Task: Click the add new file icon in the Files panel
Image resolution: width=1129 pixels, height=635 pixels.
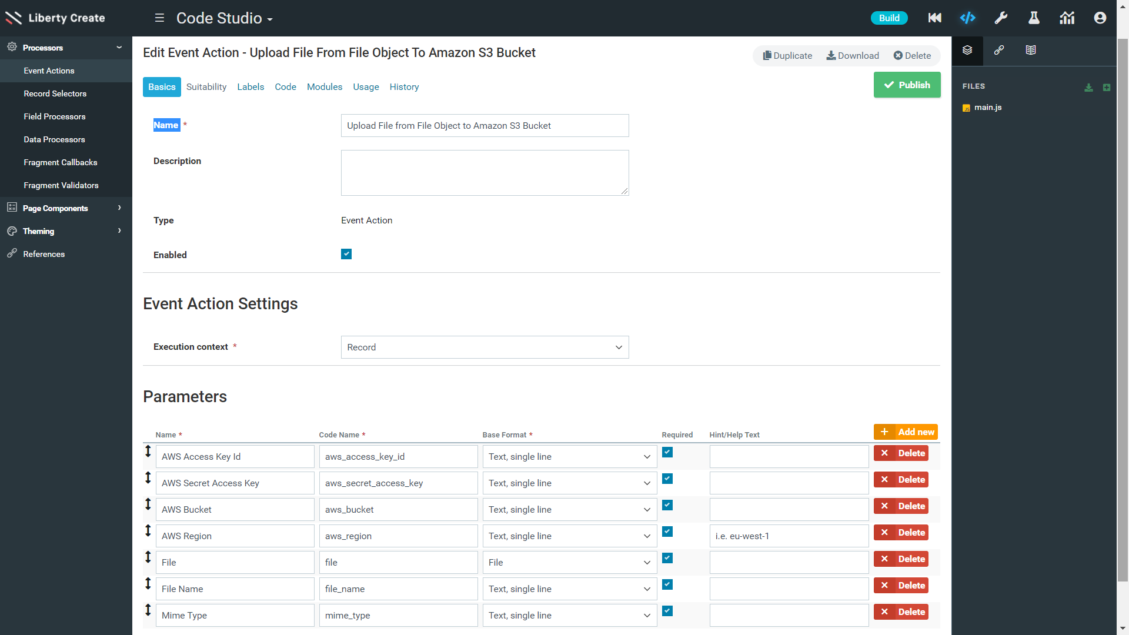Action: 1107,87
